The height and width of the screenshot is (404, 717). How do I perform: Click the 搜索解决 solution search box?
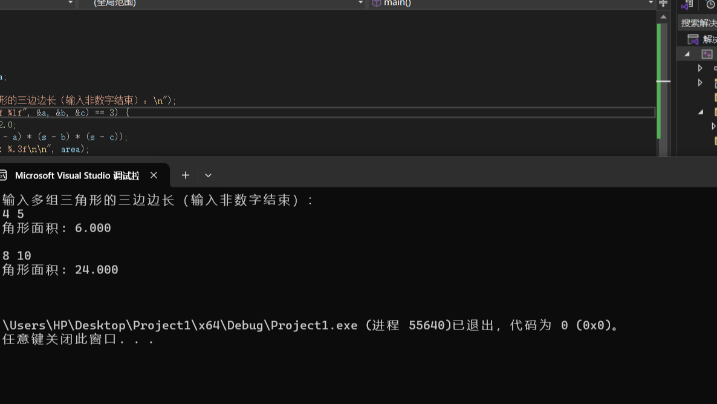pos(698,23)
